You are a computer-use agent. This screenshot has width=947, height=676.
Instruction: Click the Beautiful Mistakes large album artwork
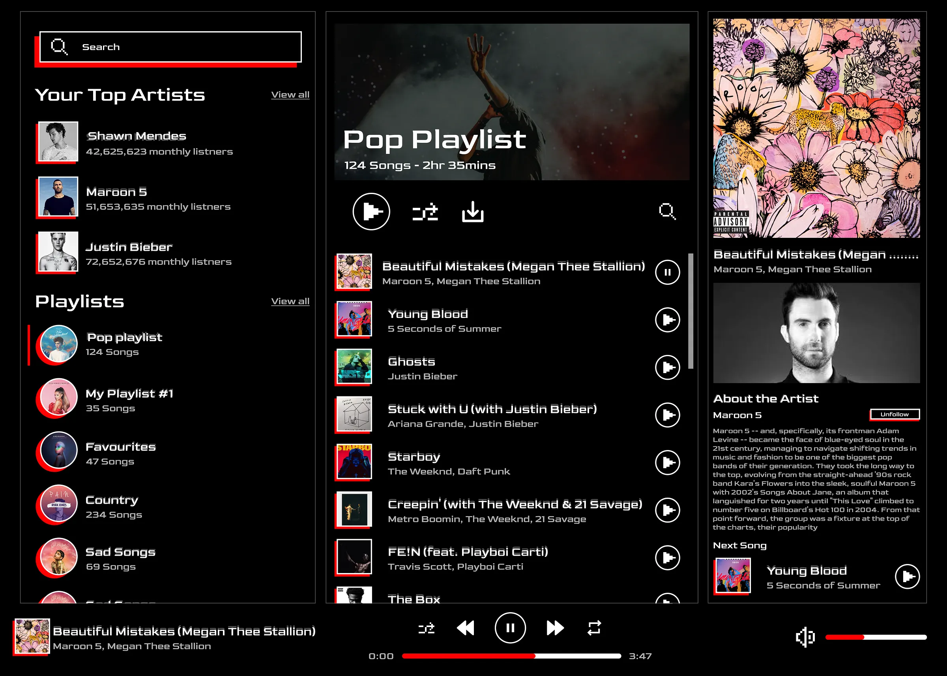pos(816,128)
